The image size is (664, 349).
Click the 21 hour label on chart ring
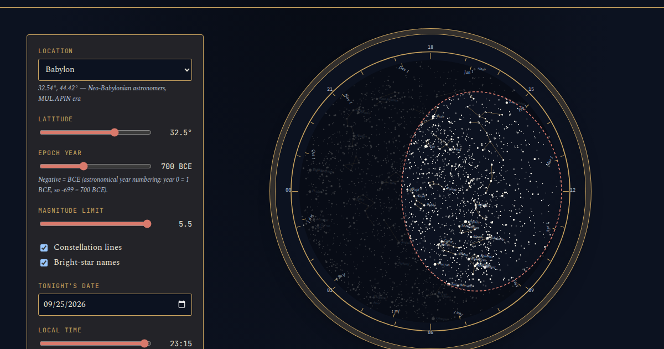(x=330, y=89)
